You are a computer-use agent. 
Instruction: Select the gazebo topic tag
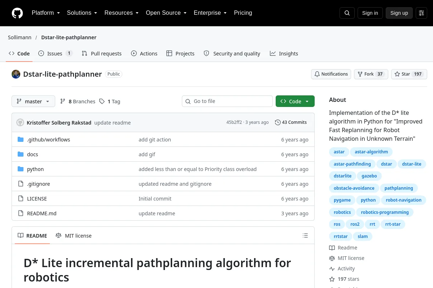click(369, 176)
